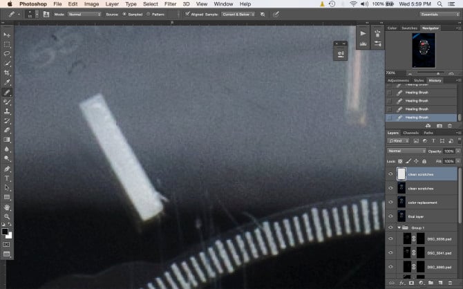Switch to the Channels tab

(411, 133)
